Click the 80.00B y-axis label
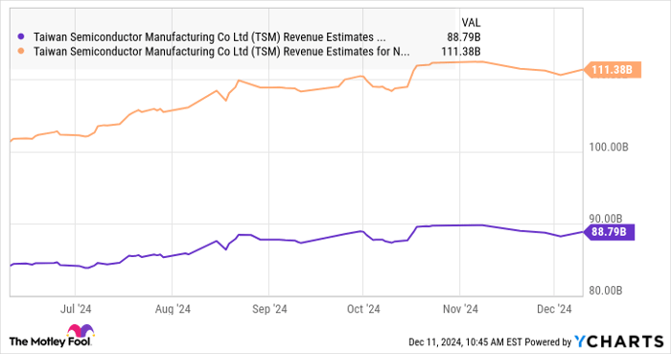Viewport: 671px width, 354px height. (606, 291)
